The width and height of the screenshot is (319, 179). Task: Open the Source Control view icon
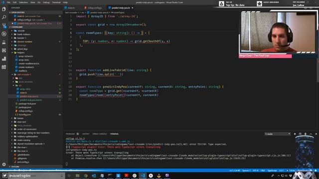[x=4, y=25]
